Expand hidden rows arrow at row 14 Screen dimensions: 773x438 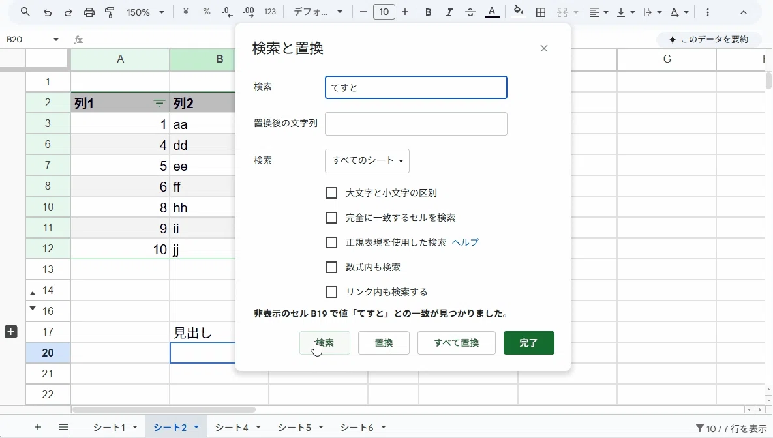coord(33,293)
